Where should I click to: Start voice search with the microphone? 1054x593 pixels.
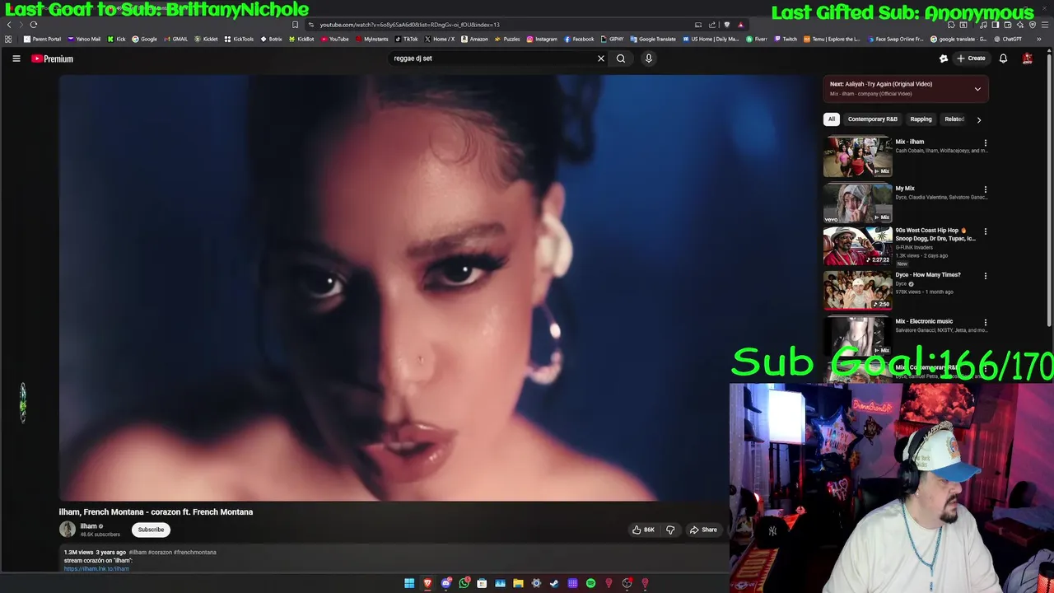pos(648,58)
